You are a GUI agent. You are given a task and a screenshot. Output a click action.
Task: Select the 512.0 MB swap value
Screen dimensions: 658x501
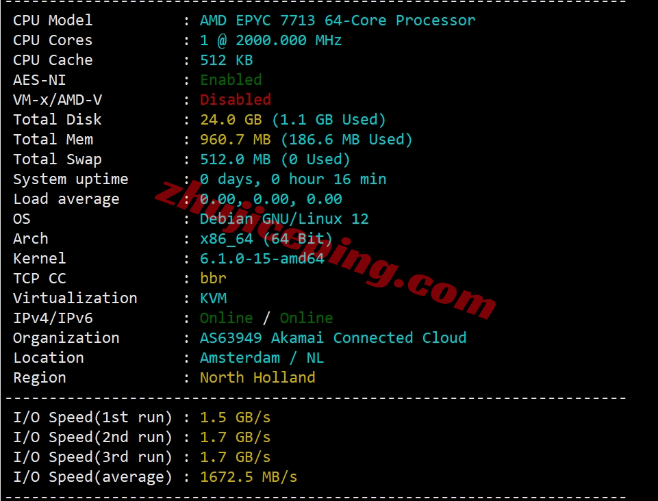tap(236, 159)
